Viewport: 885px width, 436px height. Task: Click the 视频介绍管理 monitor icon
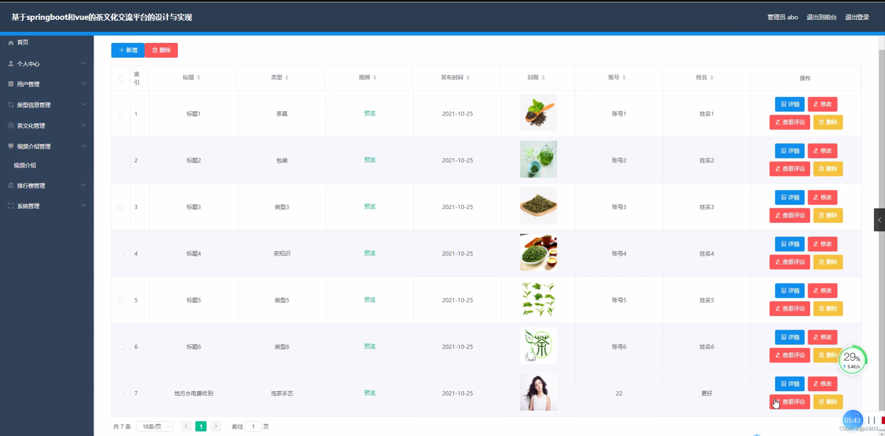click(10, 146)
